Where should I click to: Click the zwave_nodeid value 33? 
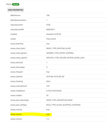(47, 95)
